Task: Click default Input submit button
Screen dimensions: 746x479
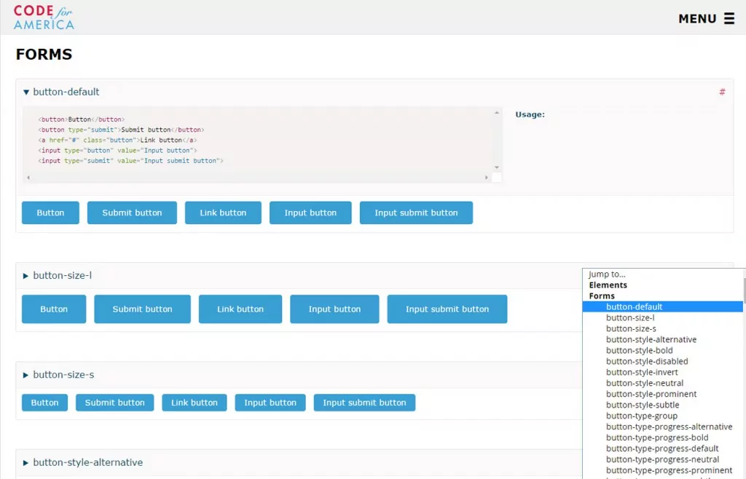Action: pyautogui.click(x=416, y=213)
